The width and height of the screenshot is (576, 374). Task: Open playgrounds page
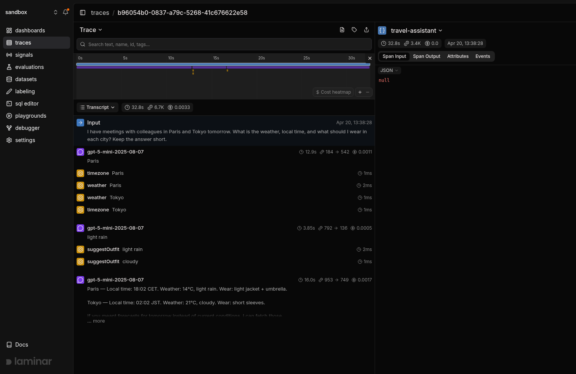coord(37,116)
